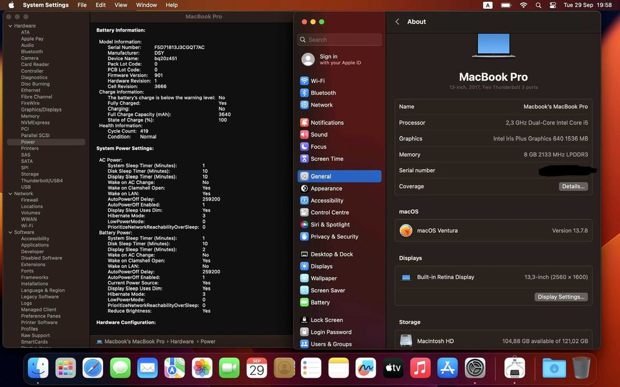Click Macintosh HD storage row
Screen dimensions: 620x387
(494, 341)
